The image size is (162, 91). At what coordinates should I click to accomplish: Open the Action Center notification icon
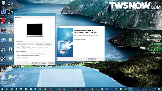coord(159,89)
